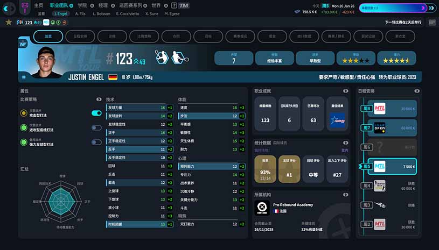Click the double-arrow fast forward icon
Viewport: 439px width, 250px height.
(431, 8)
